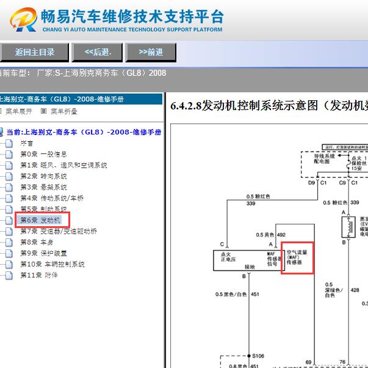
Task: Open 第2章 转向系统
Action: pos(44,176)
